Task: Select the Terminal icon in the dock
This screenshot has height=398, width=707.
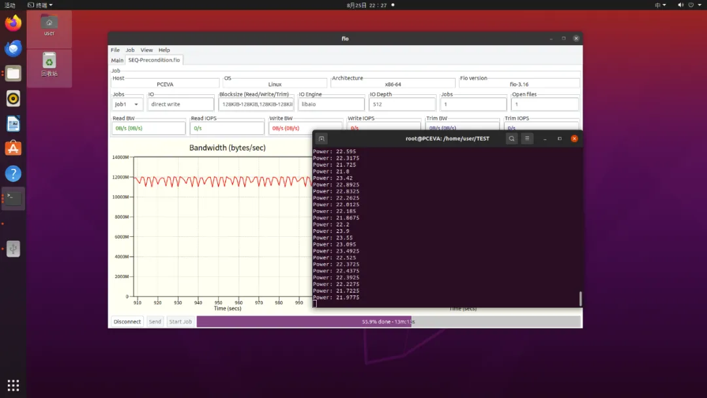Action: click(x=13, y=198)
